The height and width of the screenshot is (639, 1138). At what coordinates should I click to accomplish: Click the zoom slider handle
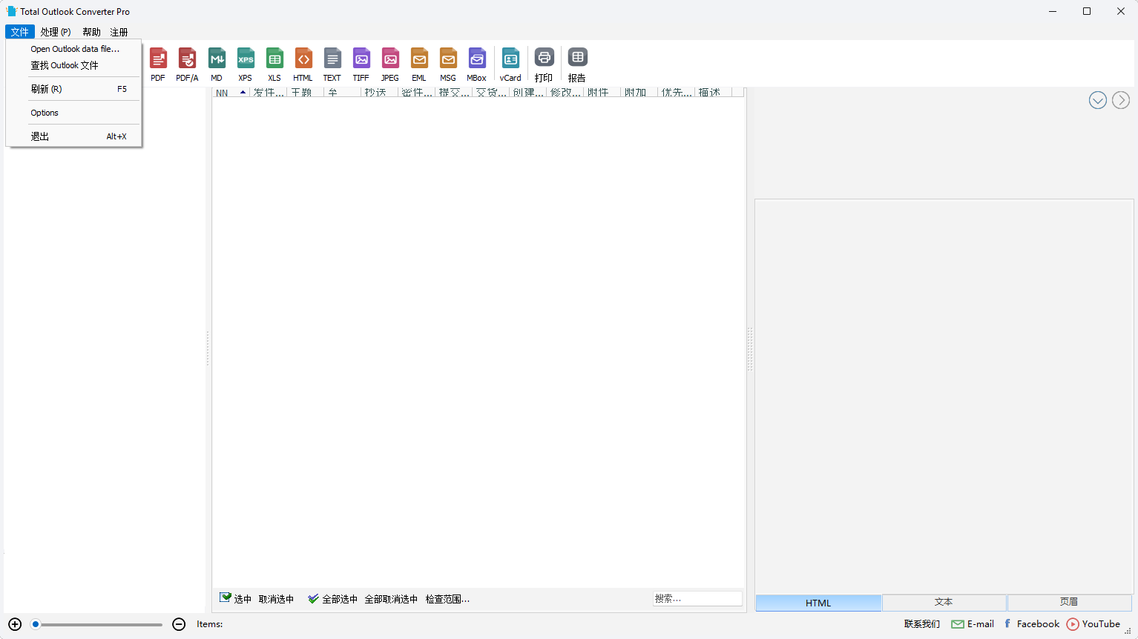36,624
